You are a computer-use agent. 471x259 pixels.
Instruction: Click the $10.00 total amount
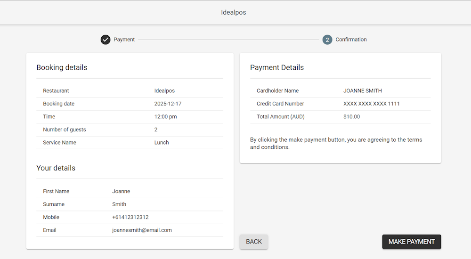coord(351,117)
